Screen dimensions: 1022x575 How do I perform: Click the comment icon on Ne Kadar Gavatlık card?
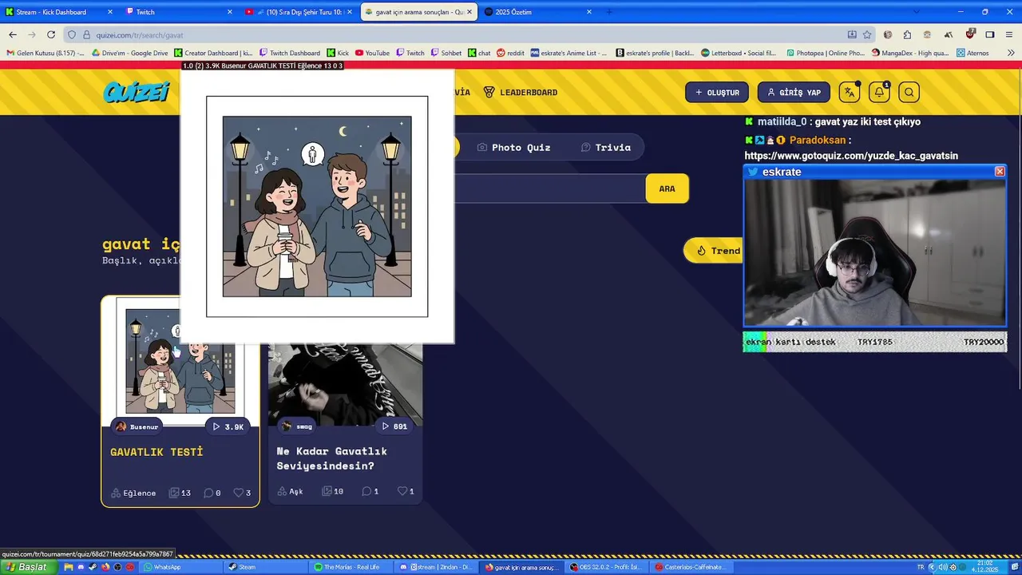[366, 491]
